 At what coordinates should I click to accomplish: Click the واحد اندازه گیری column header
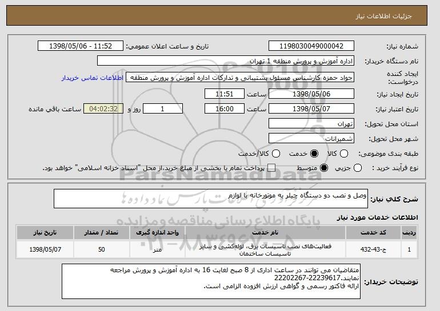tap(157, 233)
